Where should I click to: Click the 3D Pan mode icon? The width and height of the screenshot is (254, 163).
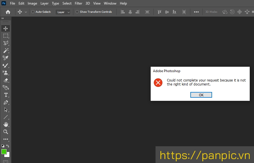coord(239,12)
